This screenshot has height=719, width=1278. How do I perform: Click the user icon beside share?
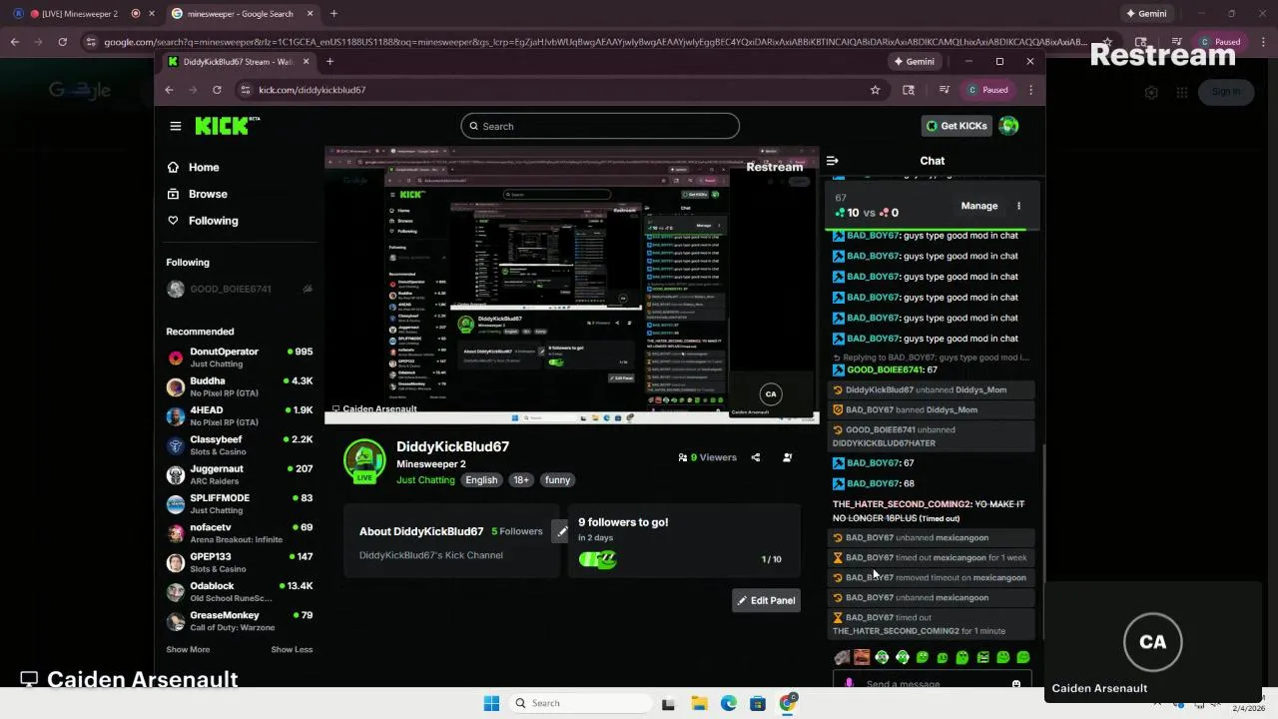tap(788, 457)
